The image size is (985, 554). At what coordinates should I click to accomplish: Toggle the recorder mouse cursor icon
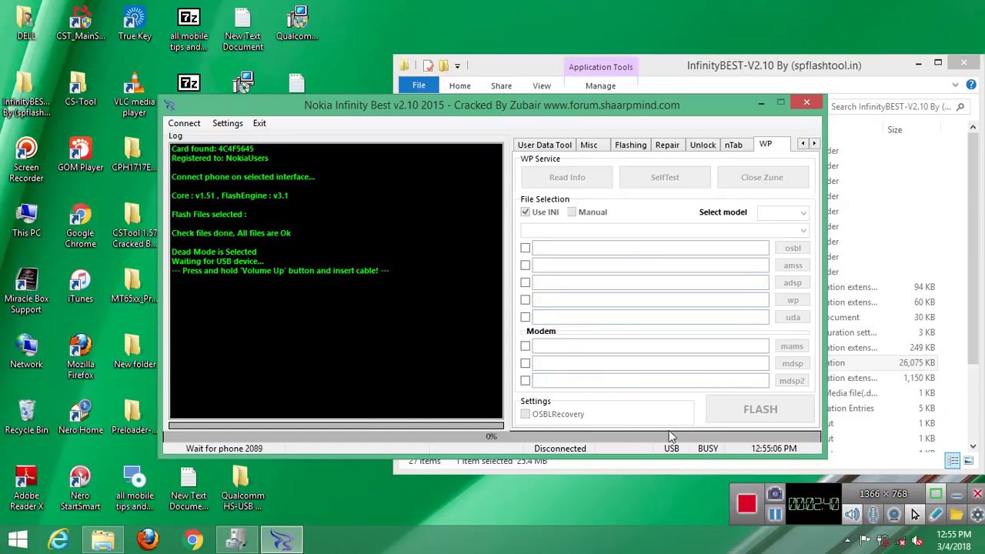[915, 515]
